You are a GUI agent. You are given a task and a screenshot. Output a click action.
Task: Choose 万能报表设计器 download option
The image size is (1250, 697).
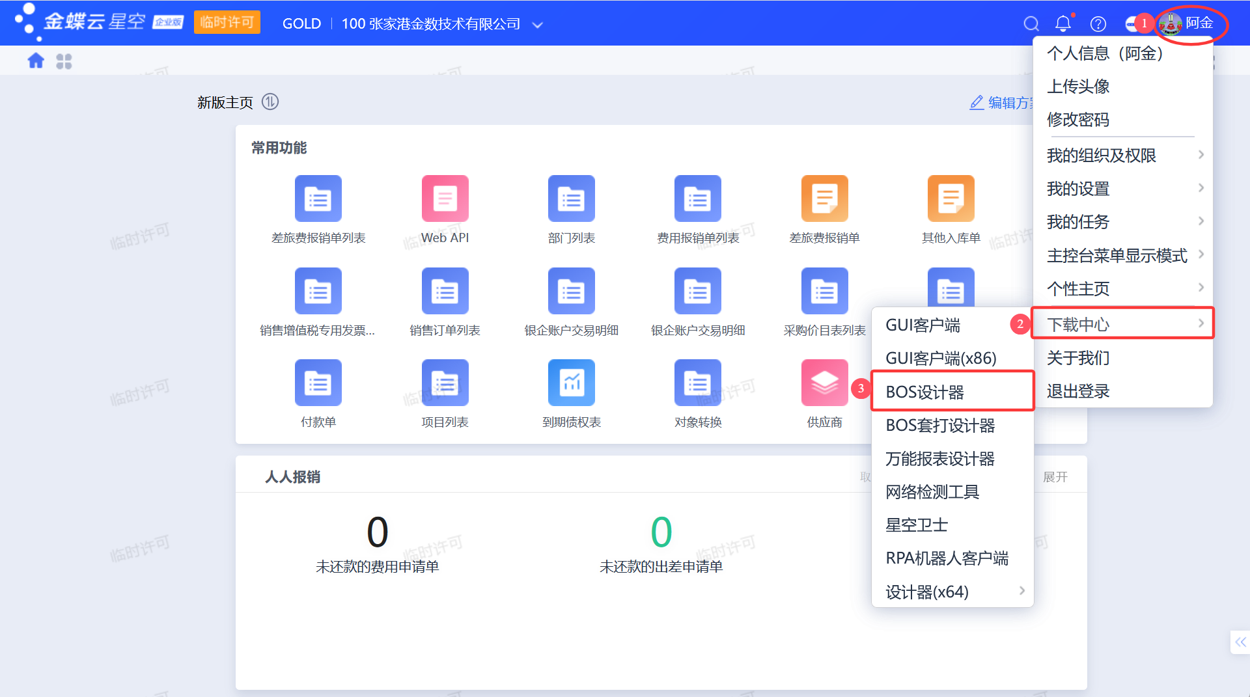[952, 459]
